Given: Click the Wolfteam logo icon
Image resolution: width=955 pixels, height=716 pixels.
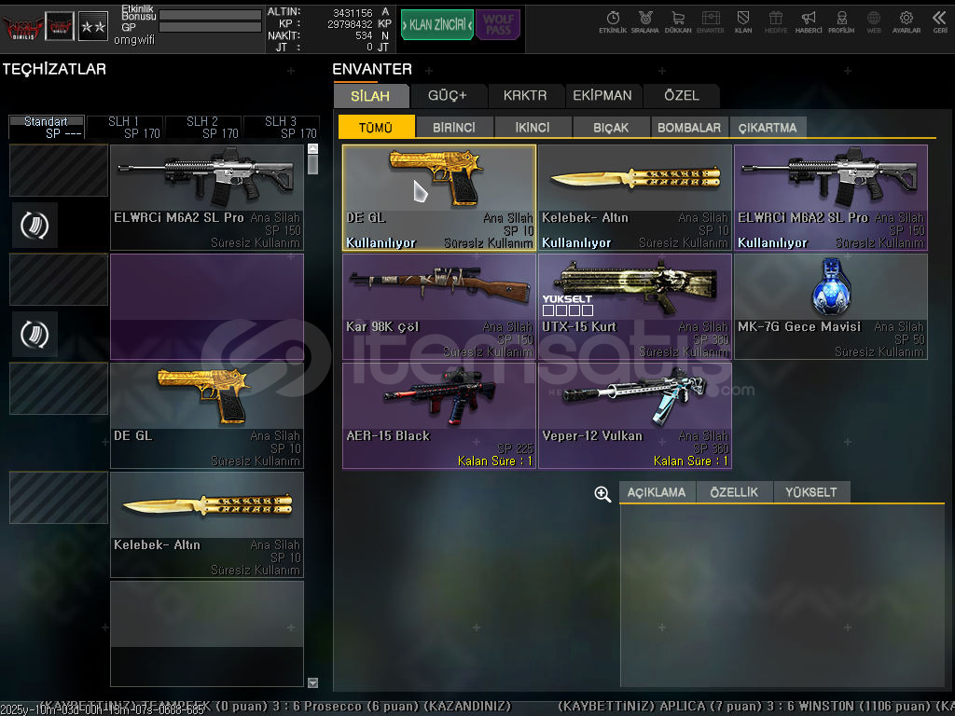Looking at the screenshot, I should [x=22, y=27].
